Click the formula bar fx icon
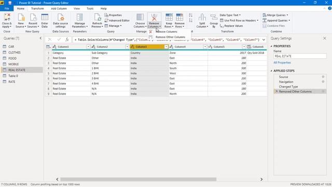This screenshot has height=187, width=332. [x=67, y=39]
